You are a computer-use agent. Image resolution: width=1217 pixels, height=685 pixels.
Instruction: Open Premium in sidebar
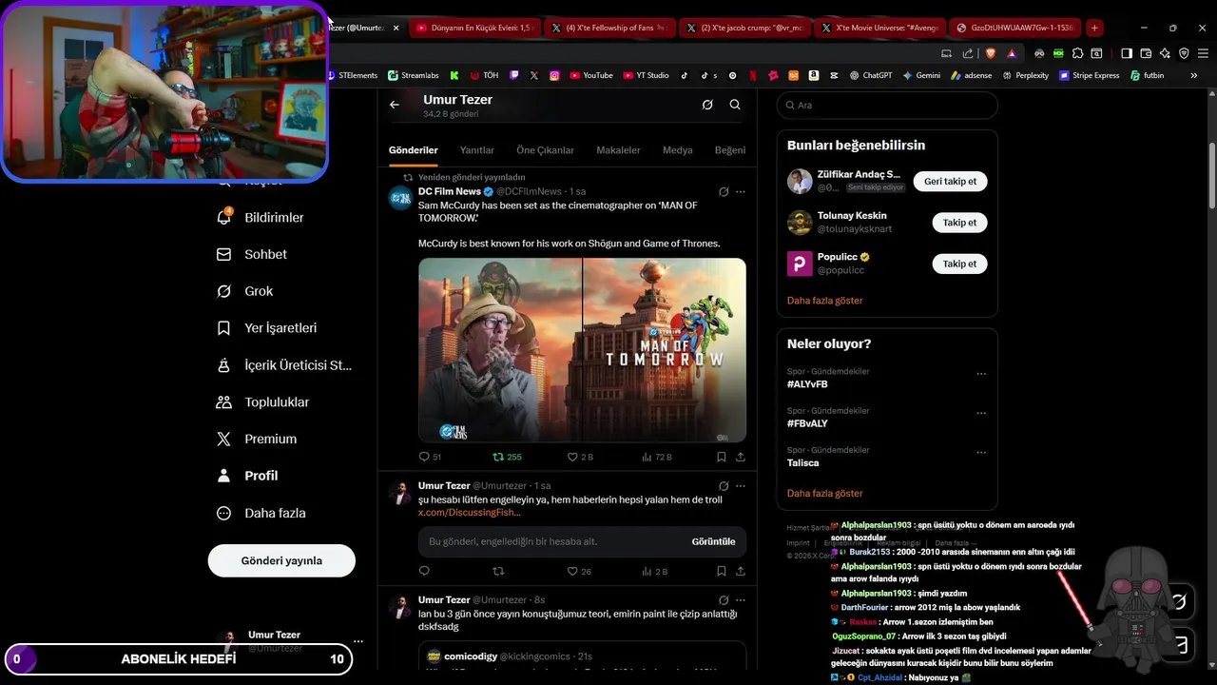click(x=257, y=439)
